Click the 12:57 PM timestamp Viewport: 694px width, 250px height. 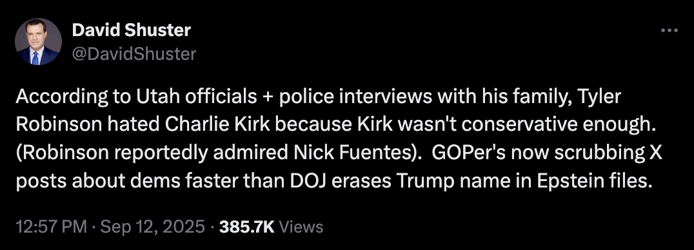(51, 227)
